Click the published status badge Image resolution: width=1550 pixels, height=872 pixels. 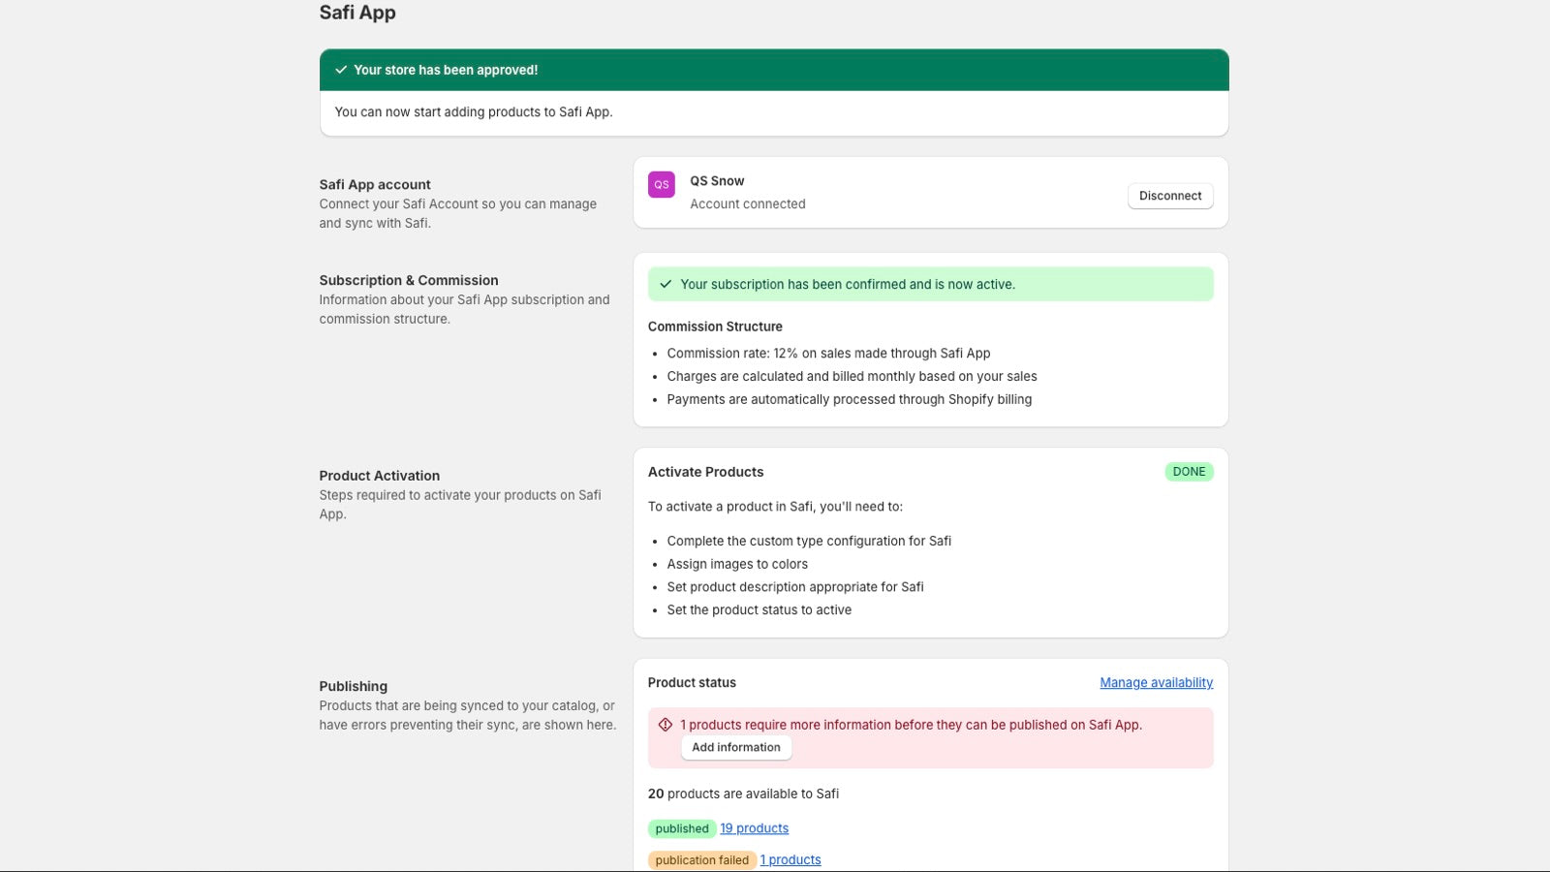click(x=682, y=828)
